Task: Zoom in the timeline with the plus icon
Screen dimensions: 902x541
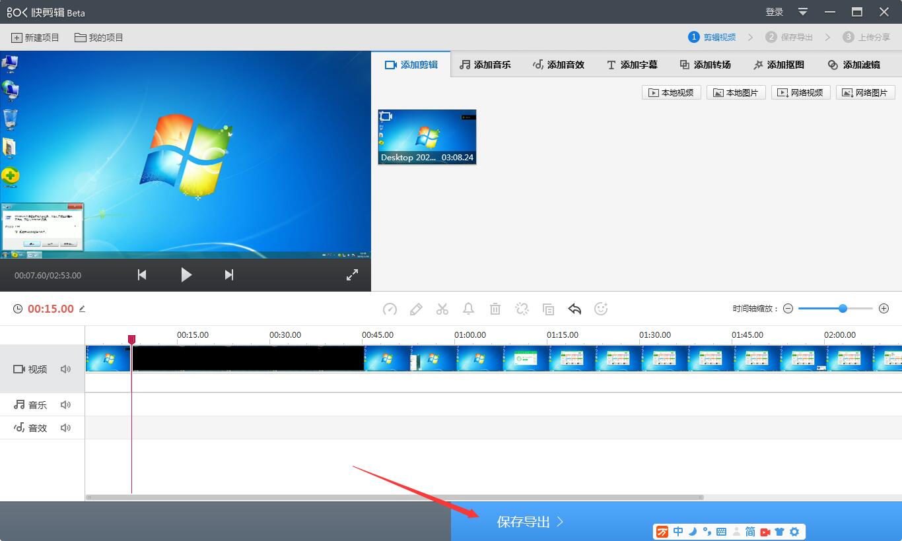Action: click(884, 309)
